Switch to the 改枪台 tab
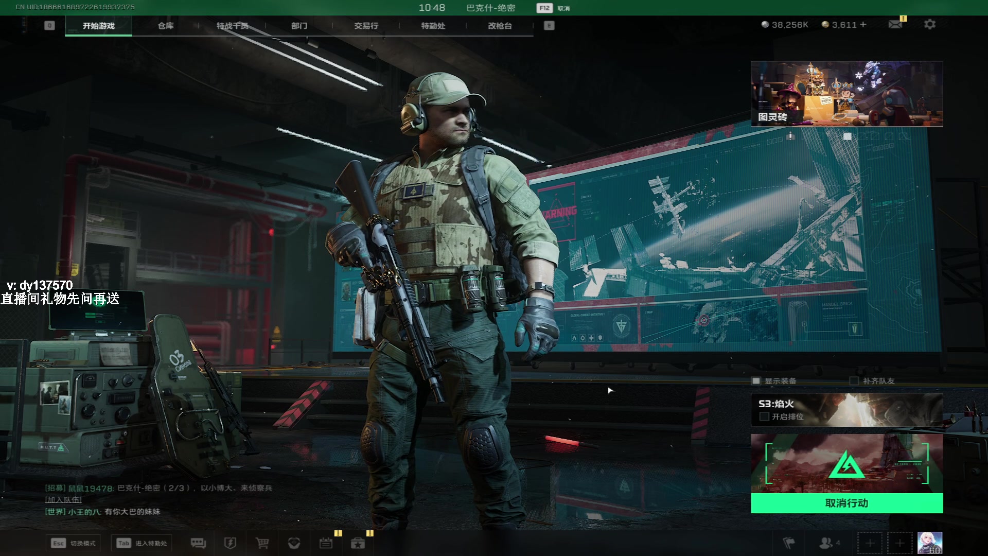The height and width of the screenshot is (556, 988). 500,26
